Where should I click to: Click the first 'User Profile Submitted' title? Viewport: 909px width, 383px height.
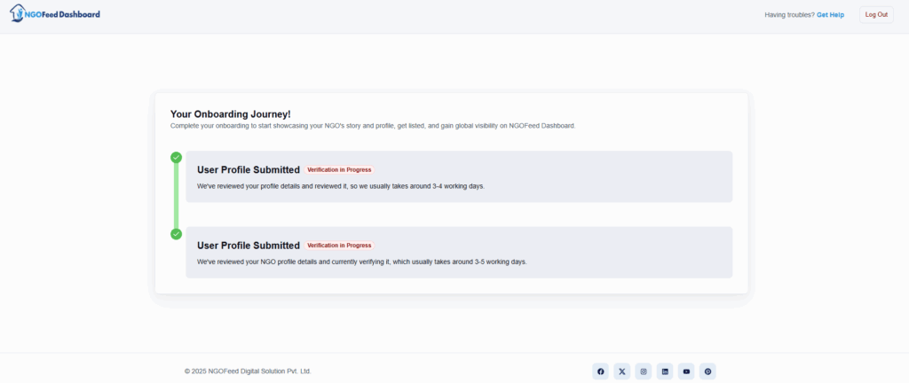click(249, 170)
